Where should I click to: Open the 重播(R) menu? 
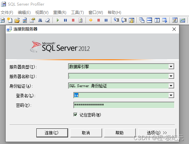tap(60, 13)
